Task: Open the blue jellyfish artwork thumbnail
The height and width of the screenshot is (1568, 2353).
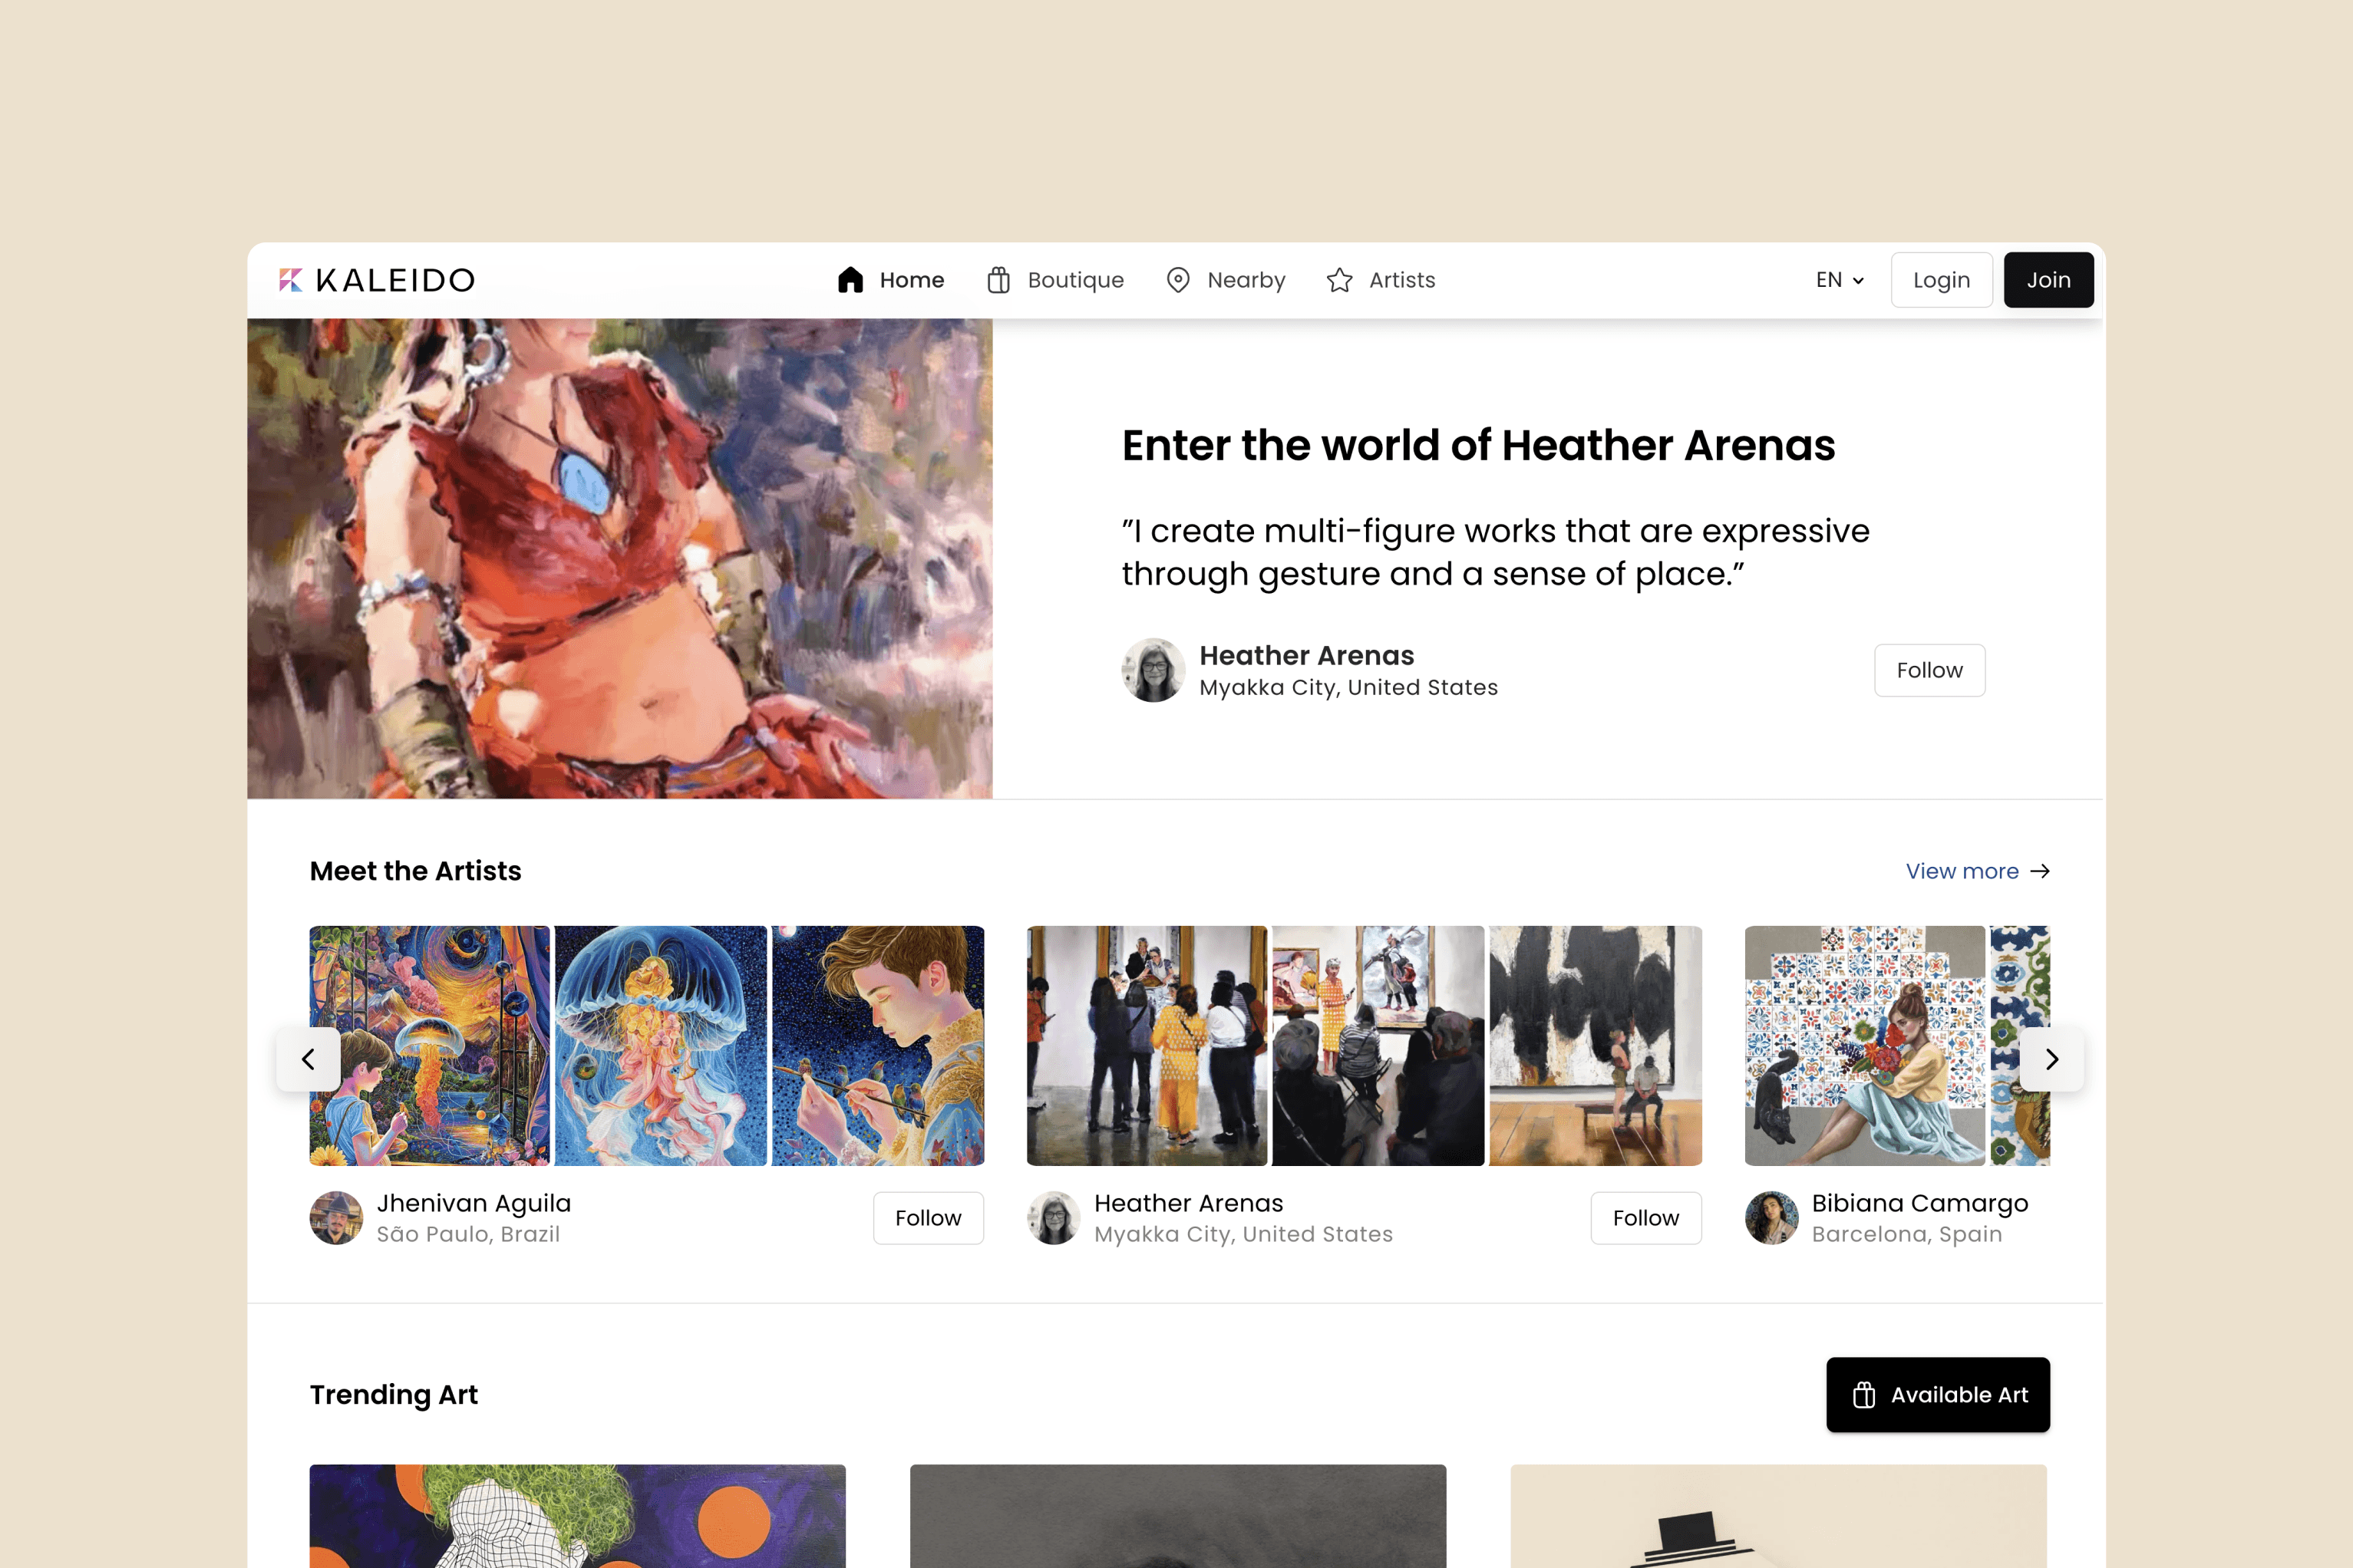Action: pos(662,1046)
